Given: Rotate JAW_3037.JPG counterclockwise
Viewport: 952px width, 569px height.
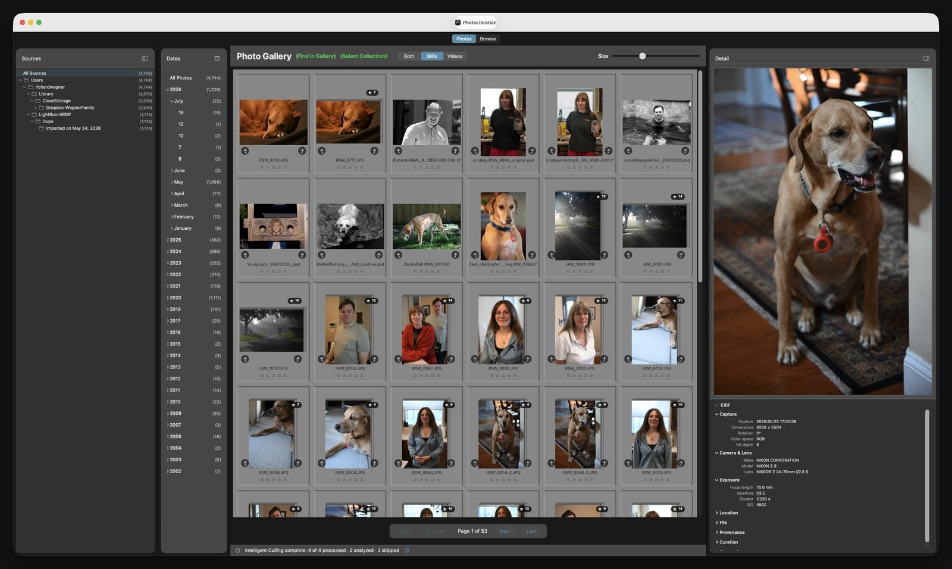Looking at the screenshot, I should click(245, 359).
